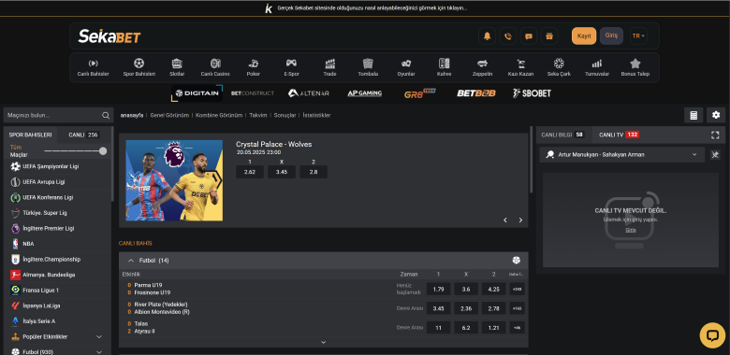Image resolution: width=730 pixels, height=355 pixels.
Task: Open the Slotlar category
Action: coord(177,68)
